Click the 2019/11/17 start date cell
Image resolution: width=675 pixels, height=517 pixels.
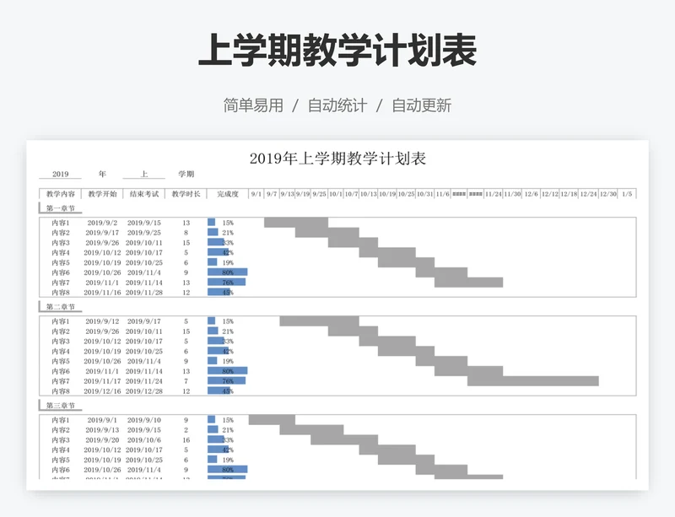[102, 381]
